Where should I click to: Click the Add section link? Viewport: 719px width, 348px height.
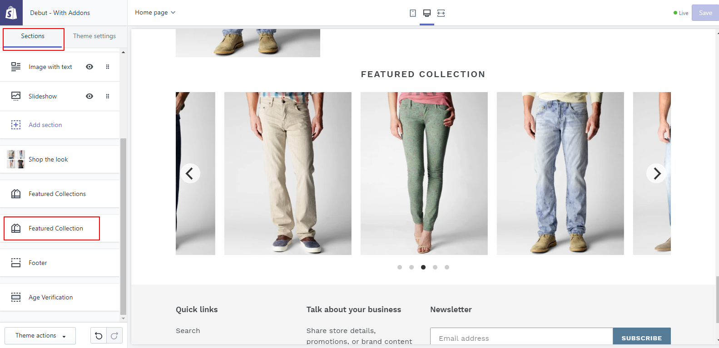(45, 125)
